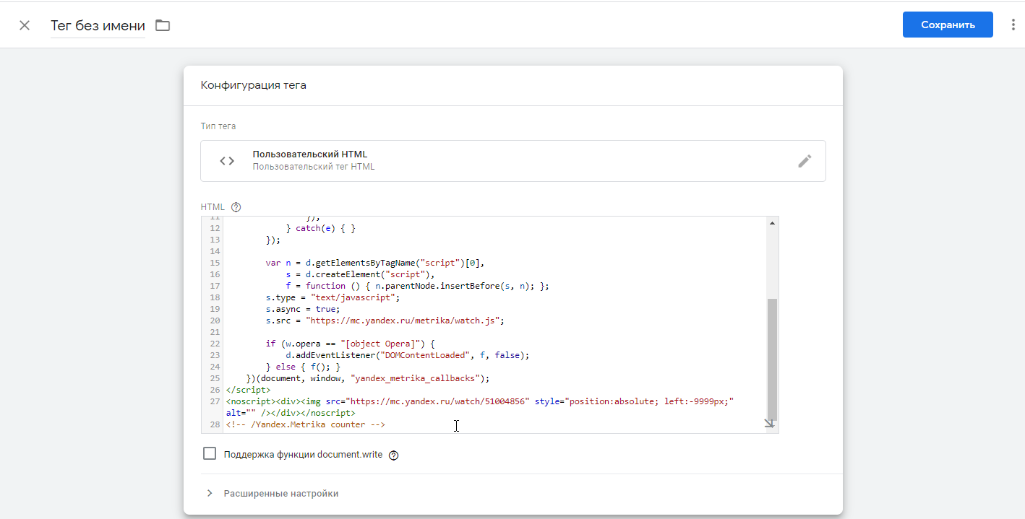Click the scroll-up arrow of the code editor
Image resolution: width=1025 pixels, height=519 pixels.
(x=772, y=223)
